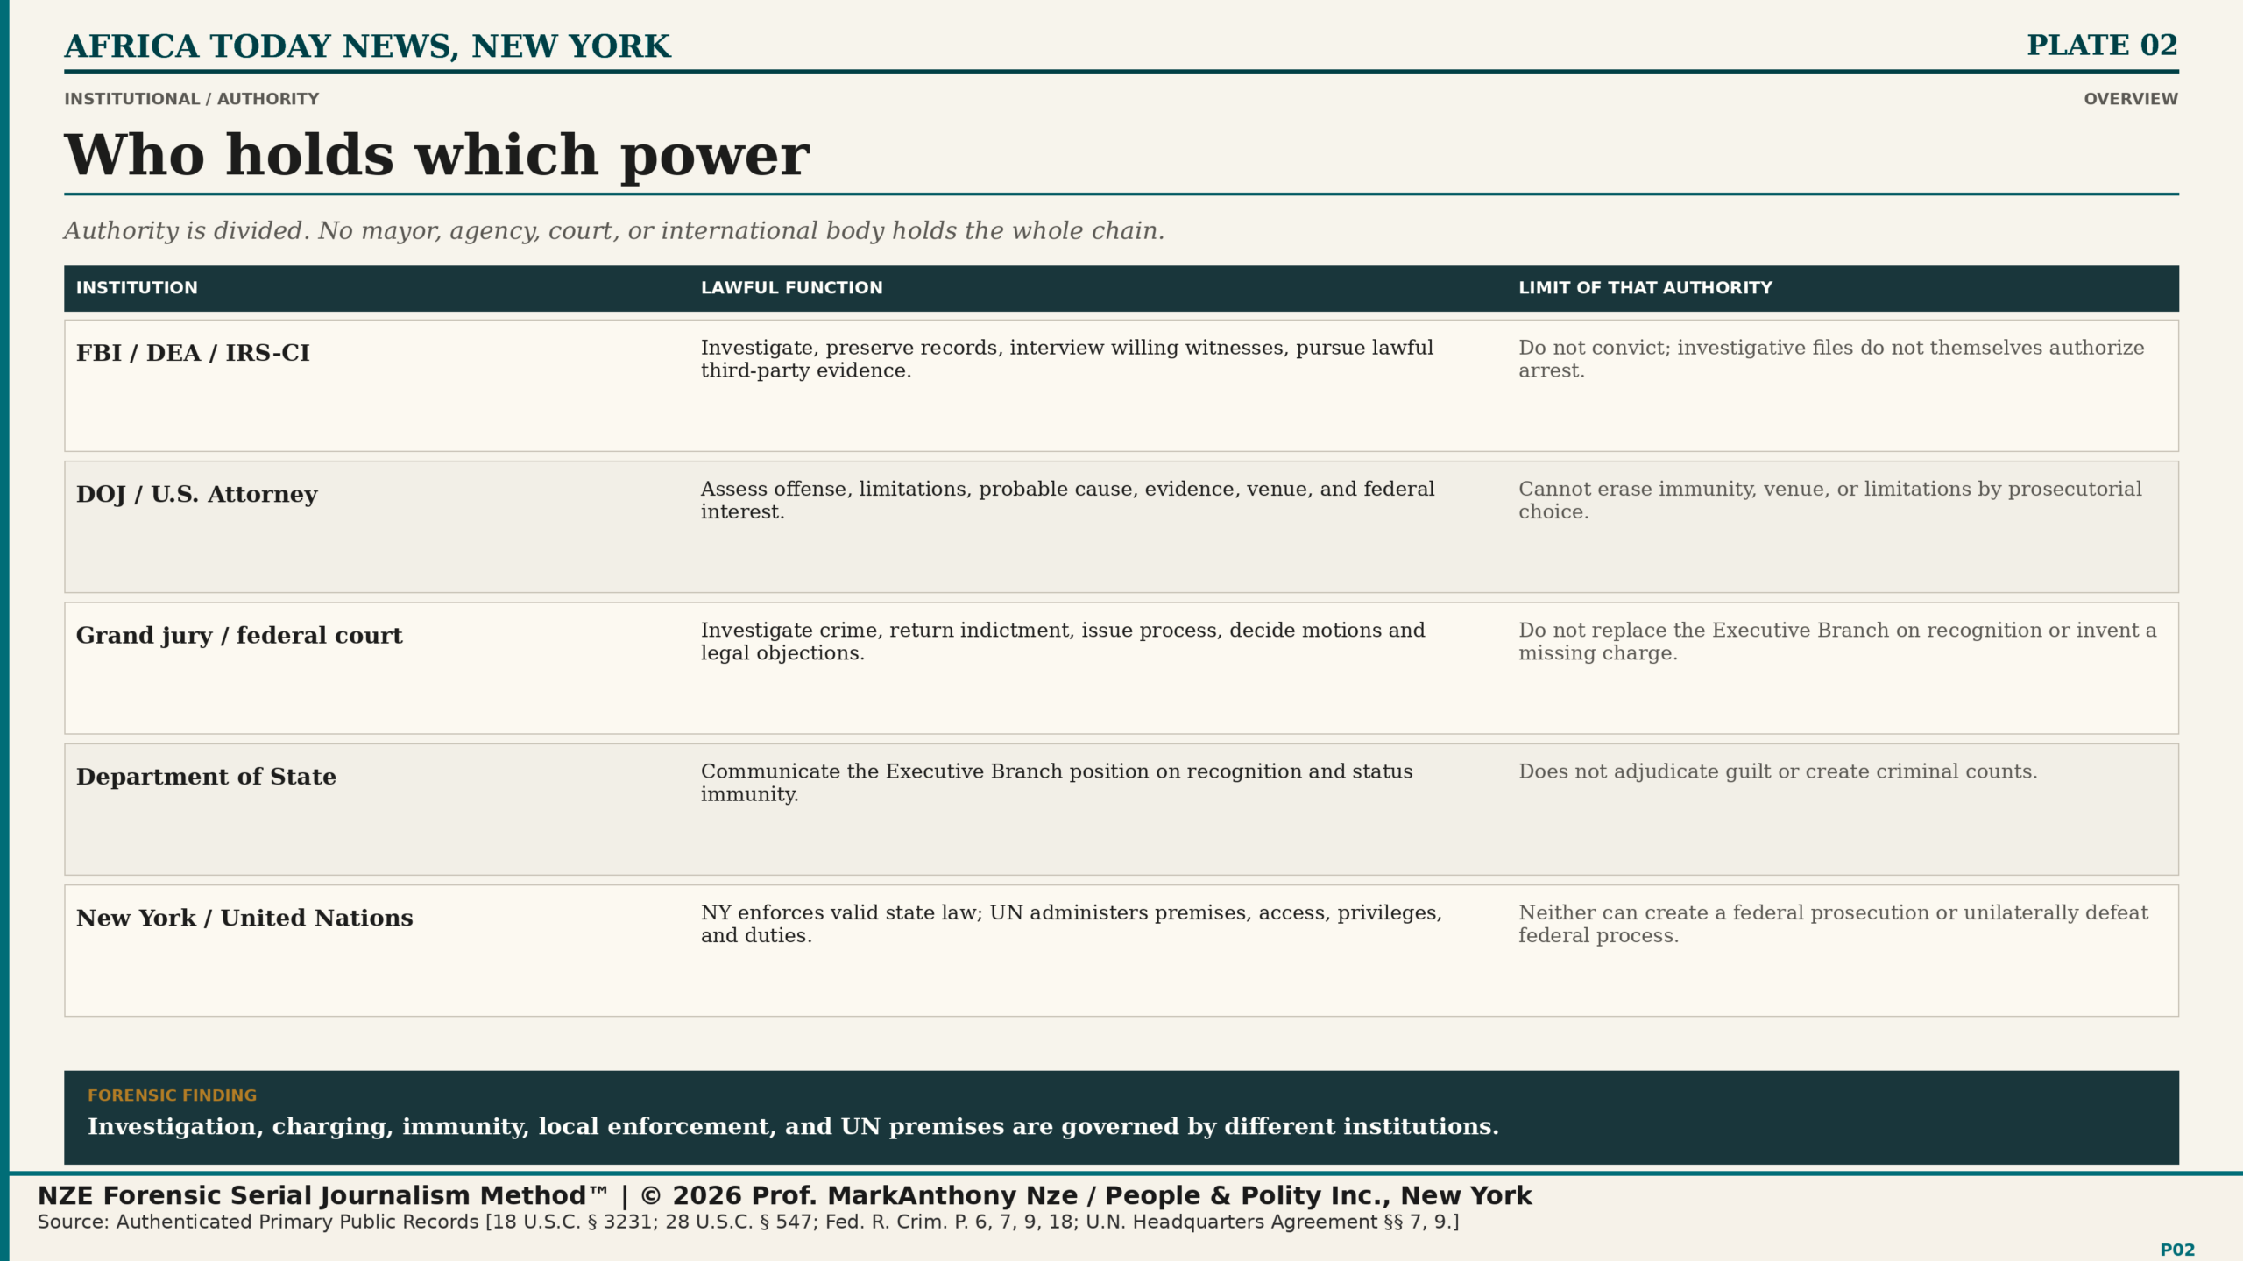Click the Authority is divided subtitle
This screenshot has height=1261, width=2243.
tap(614, 230)
